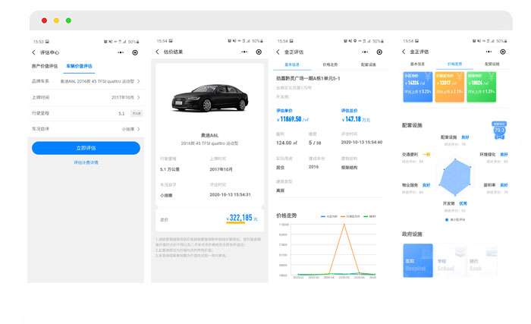Tap the circular target icon on 基本信息 screen

[x=379, y=52]
